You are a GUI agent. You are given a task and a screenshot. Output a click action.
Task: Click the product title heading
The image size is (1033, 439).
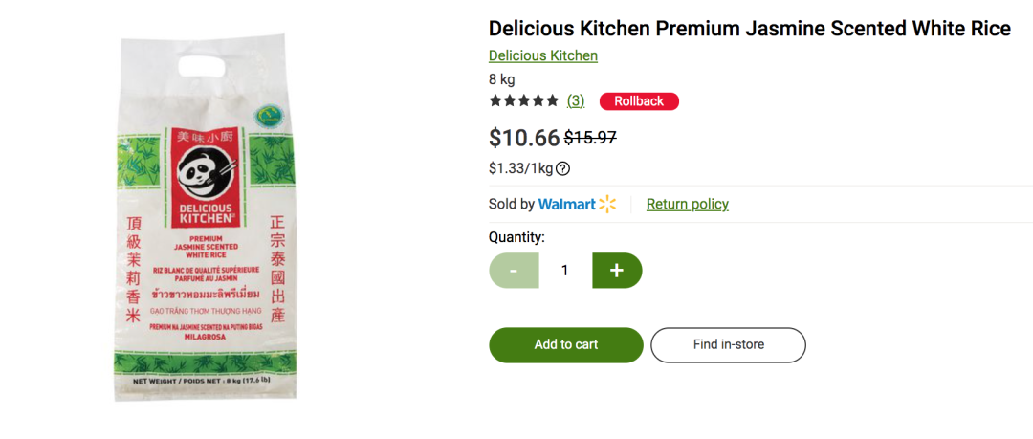749,29
